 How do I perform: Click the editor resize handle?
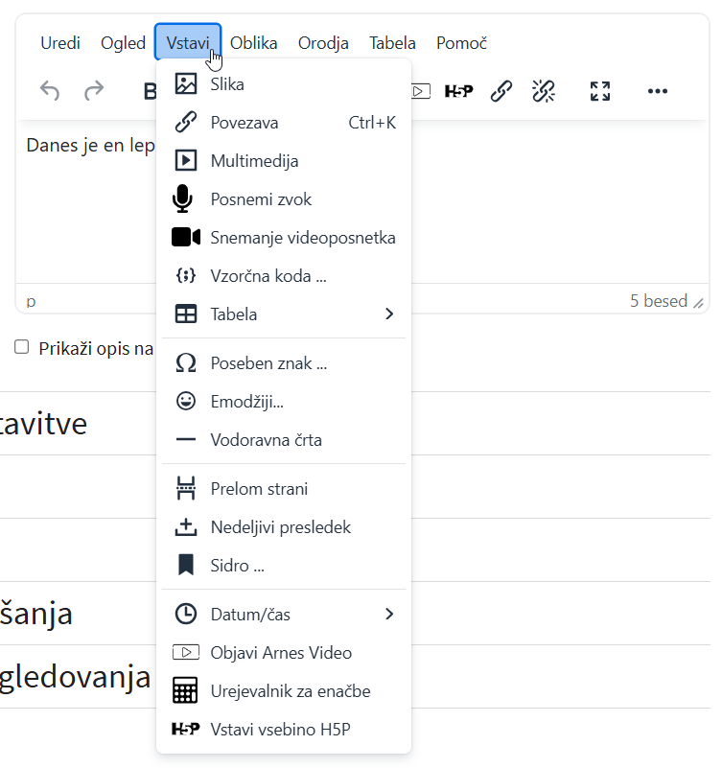click(699, 302)
